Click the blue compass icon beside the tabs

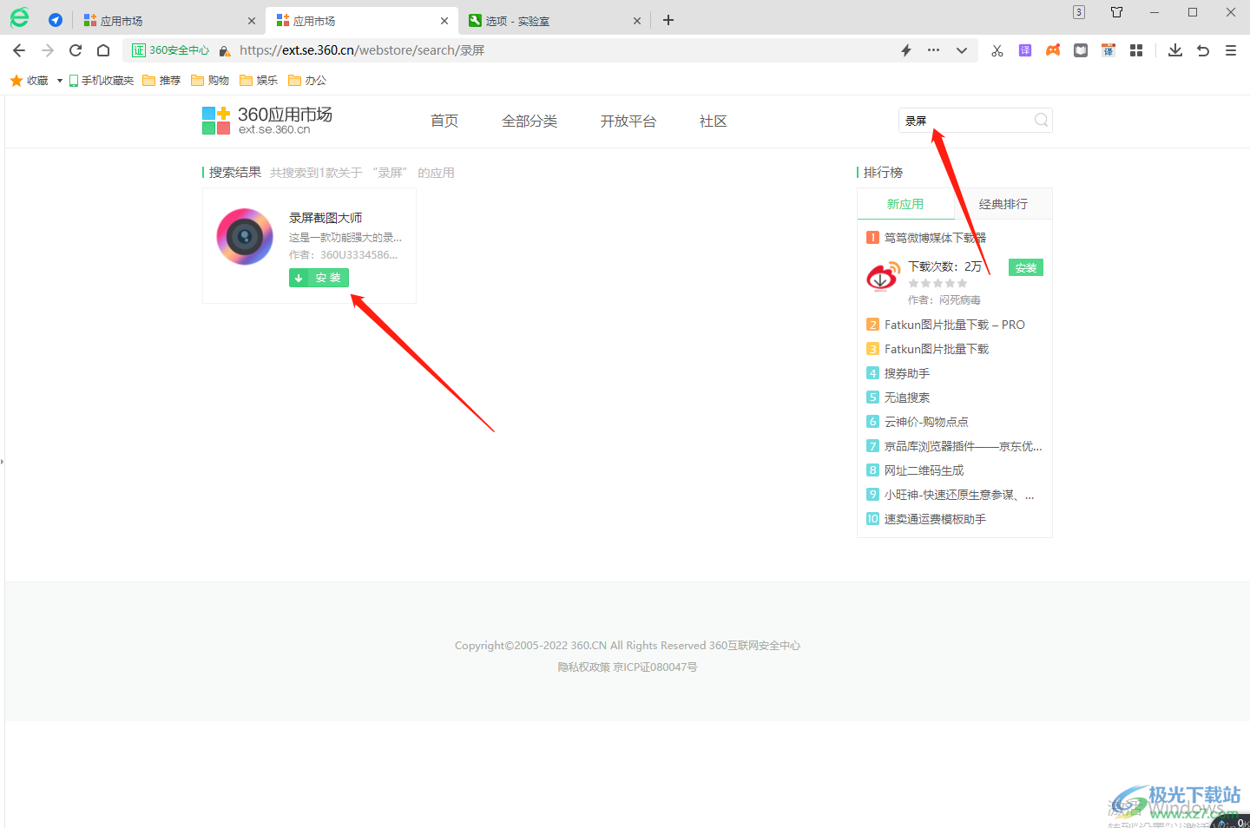[x=56, y=20]
